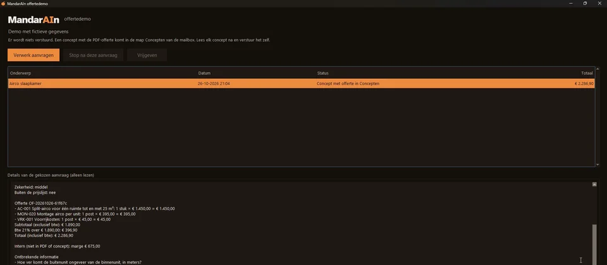
Task: Click the MandarAIn logo heading
Action: coord(34,20)
